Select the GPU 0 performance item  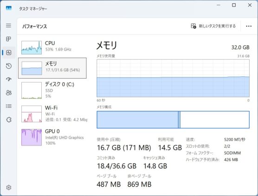point(52,137)
